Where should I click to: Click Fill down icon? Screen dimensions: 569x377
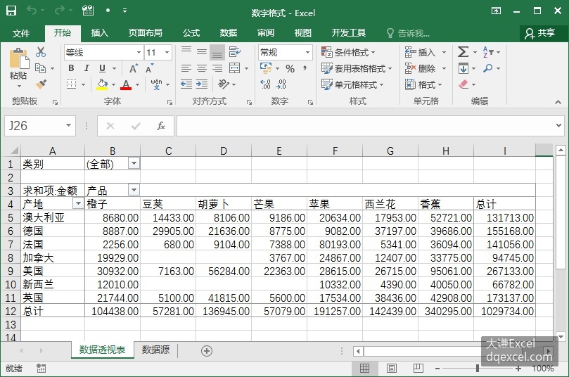[463, 68]
